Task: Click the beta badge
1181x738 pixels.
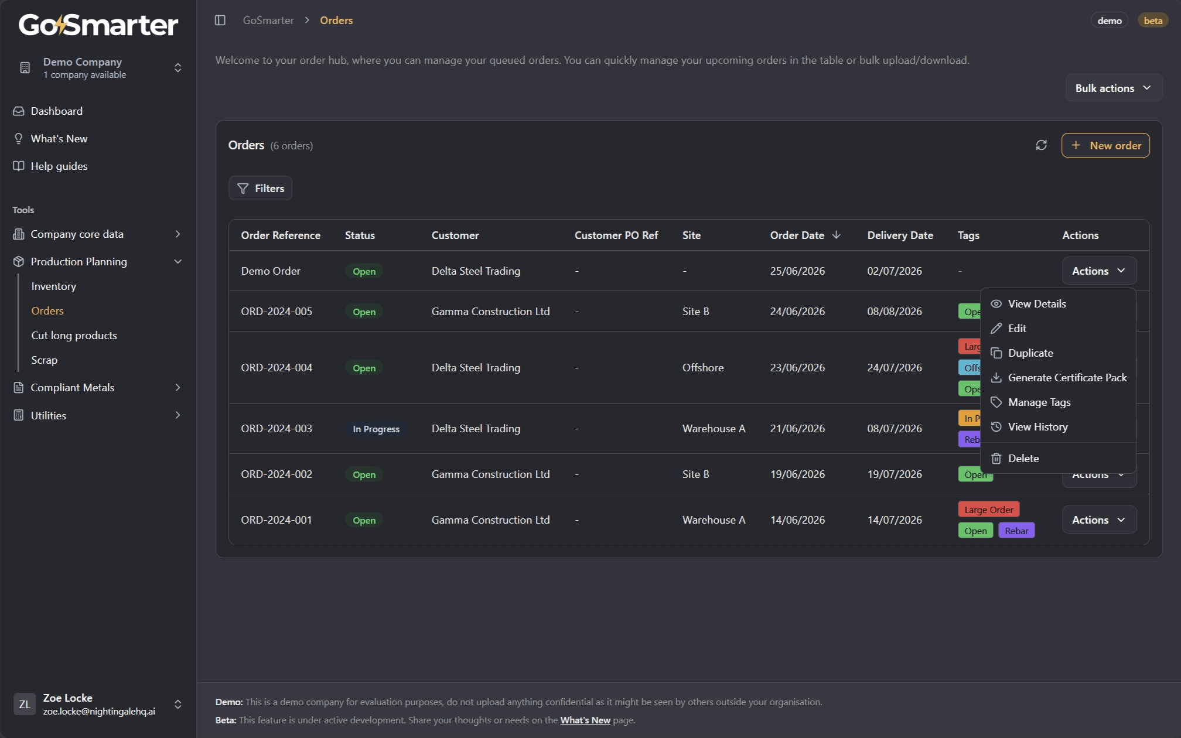Action: pyautogui.click(x=1153, y=20)
